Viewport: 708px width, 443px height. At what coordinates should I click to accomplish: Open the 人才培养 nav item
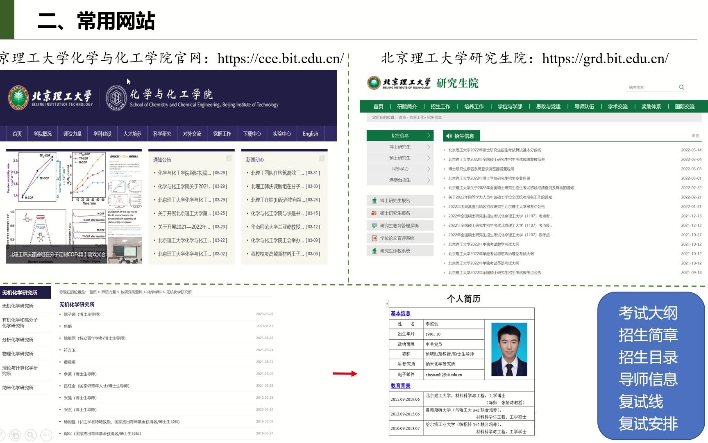coord(132,134)
